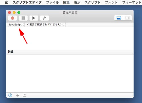The width and height of the screenshot is (142, 103).
Task: Open the JavaScript language dropdown
Action: [x=16, y=25]
